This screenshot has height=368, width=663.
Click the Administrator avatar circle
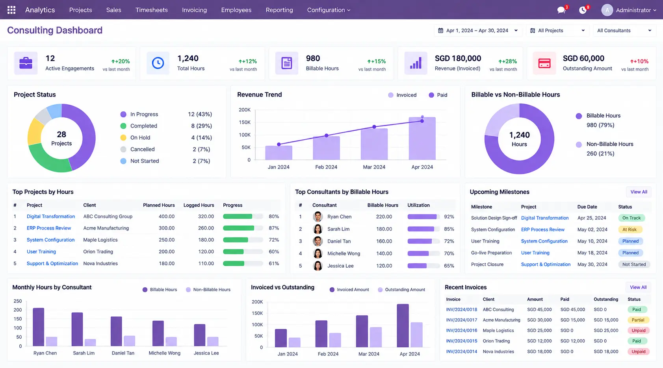coord(607,10)
